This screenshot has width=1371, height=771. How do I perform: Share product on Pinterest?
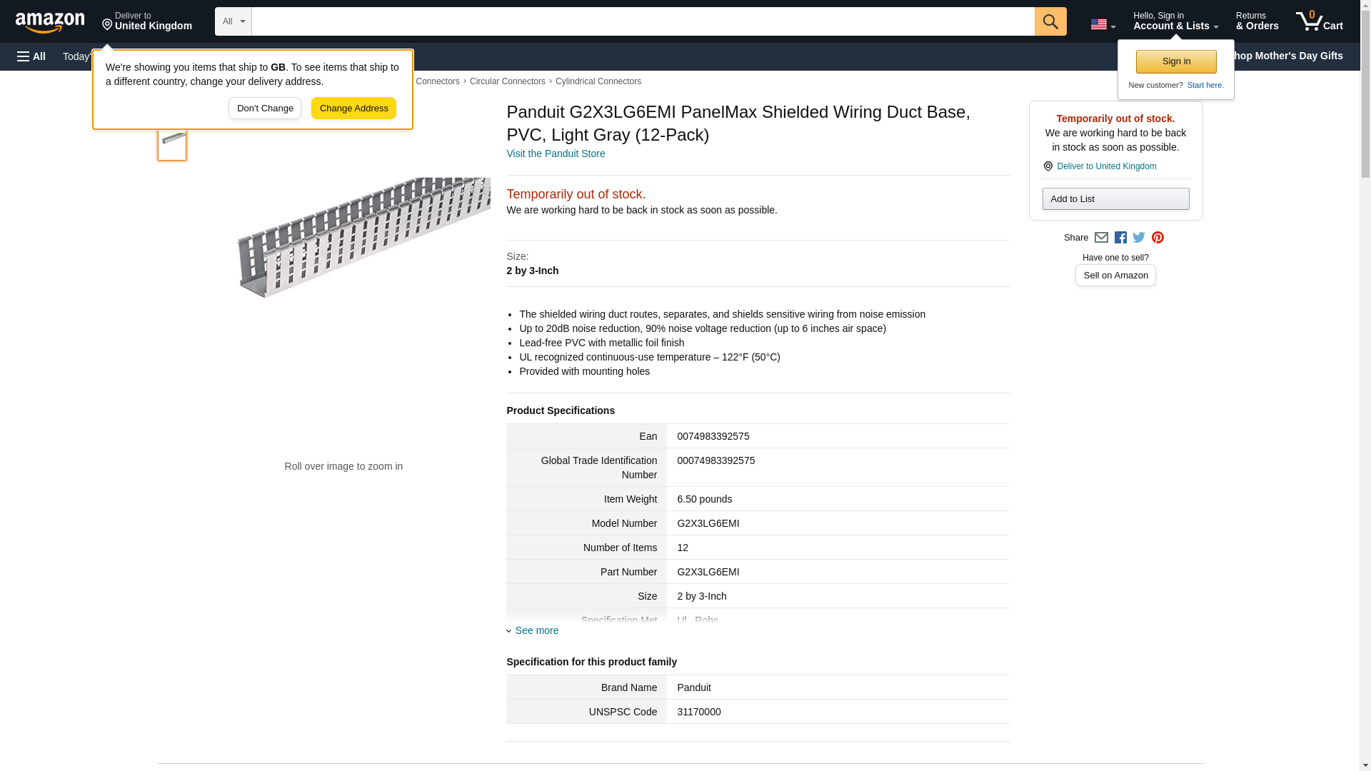(x=1157, y=238)
